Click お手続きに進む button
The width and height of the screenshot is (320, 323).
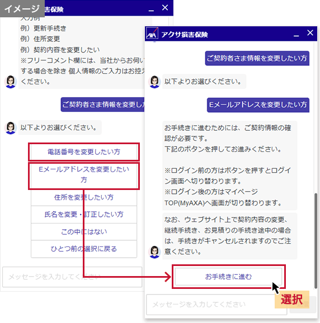pyautogui.click(x=228, y=277)
